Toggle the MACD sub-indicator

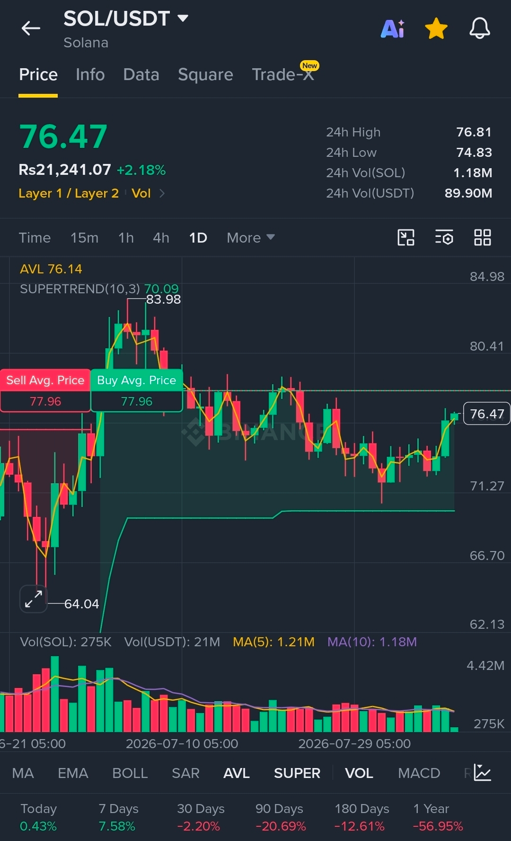click(419, 773)
